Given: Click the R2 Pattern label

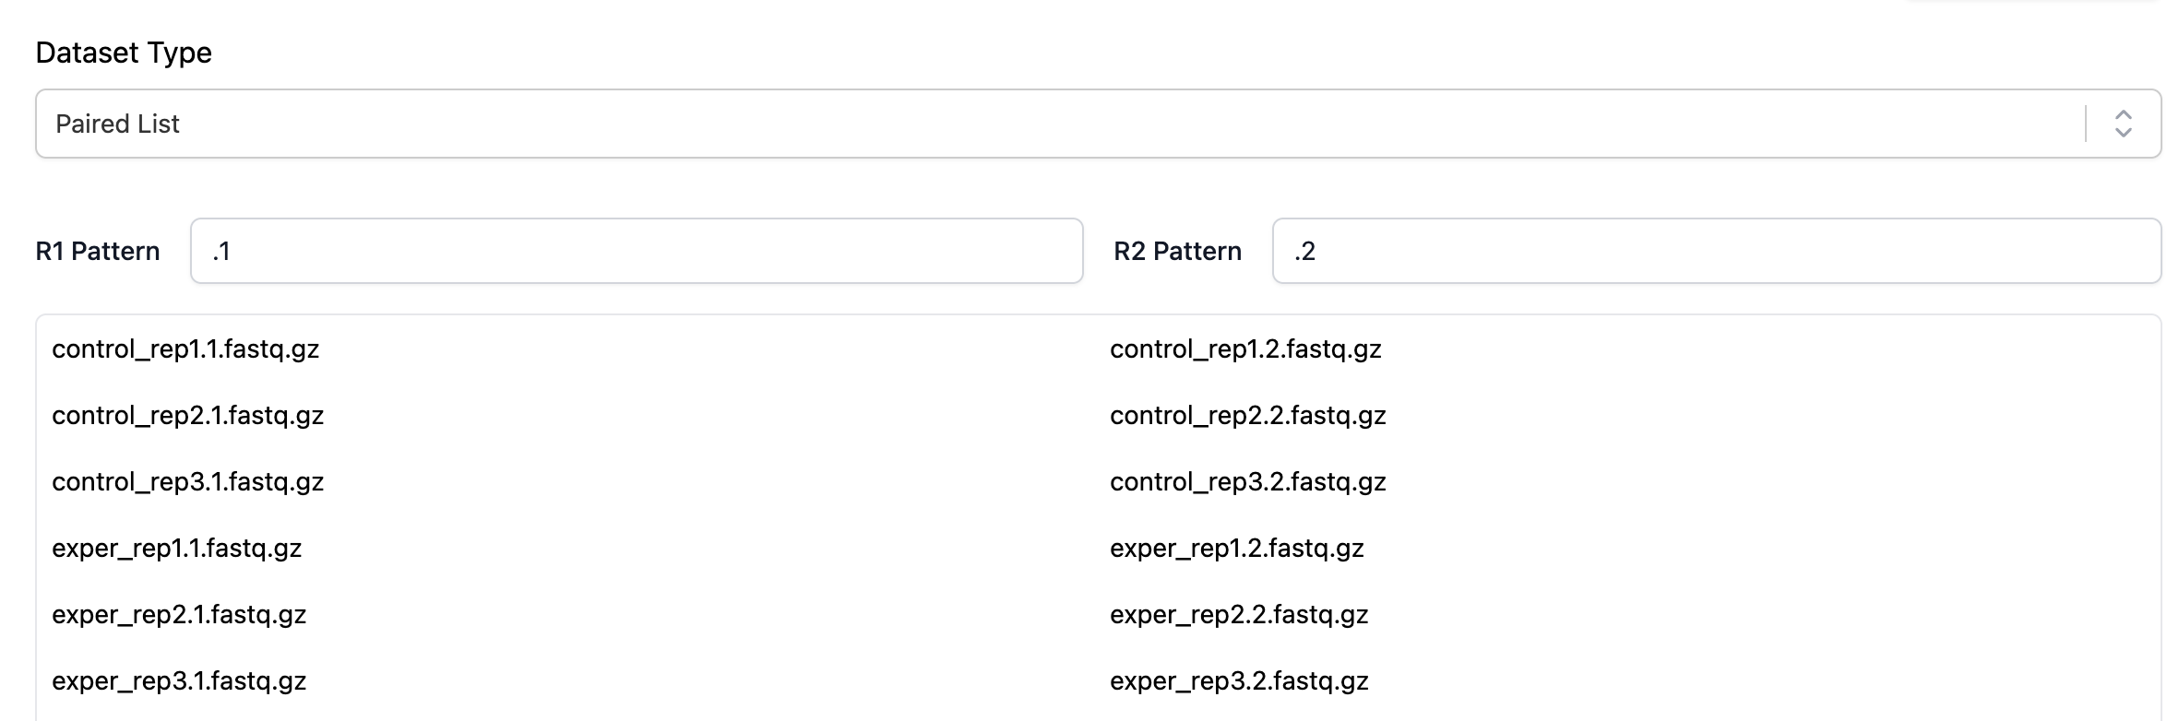Looking at the screenshot, I should [1177, 252].
